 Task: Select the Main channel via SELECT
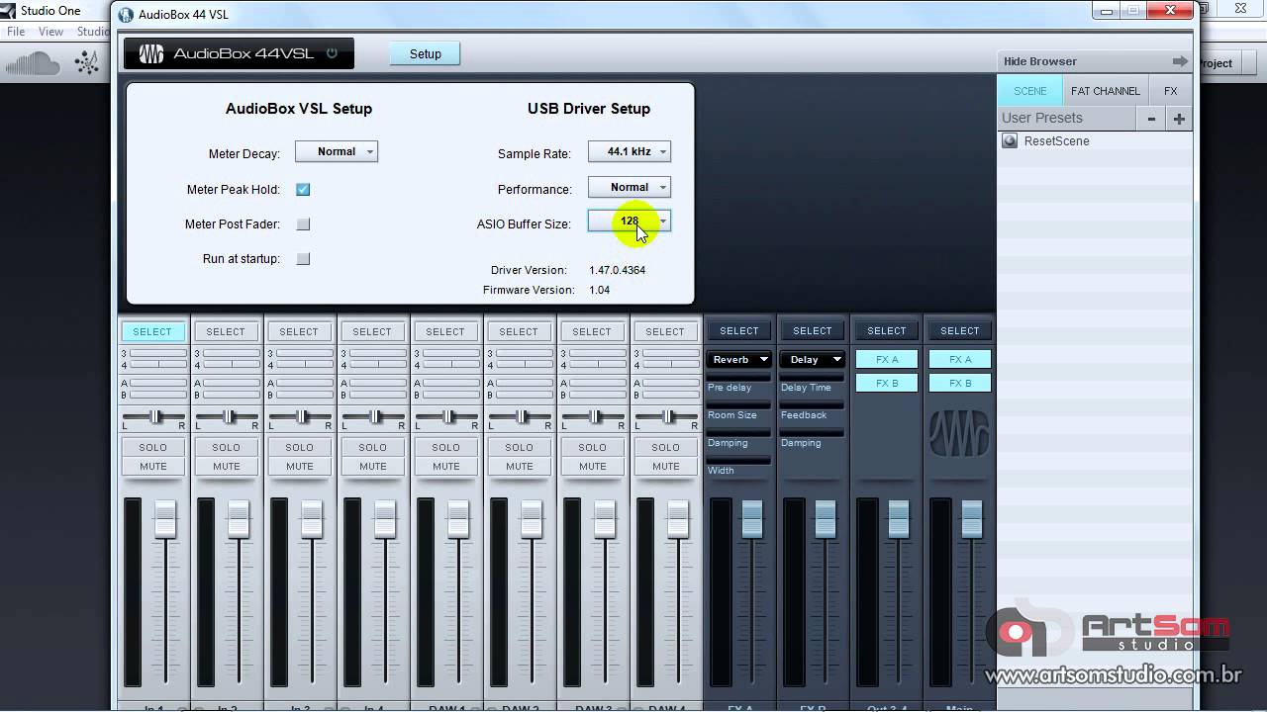click(959, 330)
